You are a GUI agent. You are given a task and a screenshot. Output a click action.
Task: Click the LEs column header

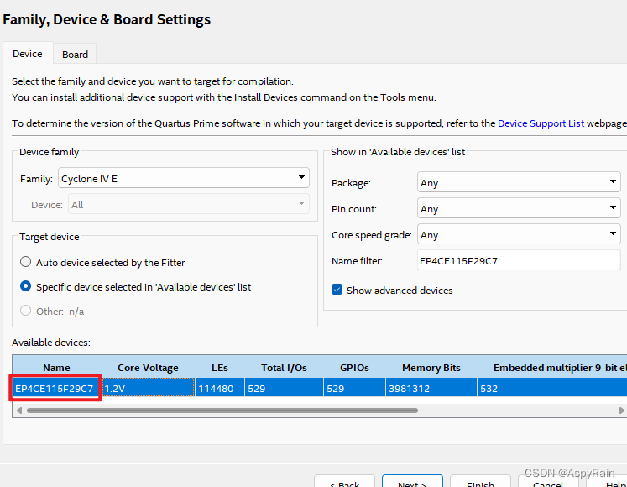click(x=220, y=368)
